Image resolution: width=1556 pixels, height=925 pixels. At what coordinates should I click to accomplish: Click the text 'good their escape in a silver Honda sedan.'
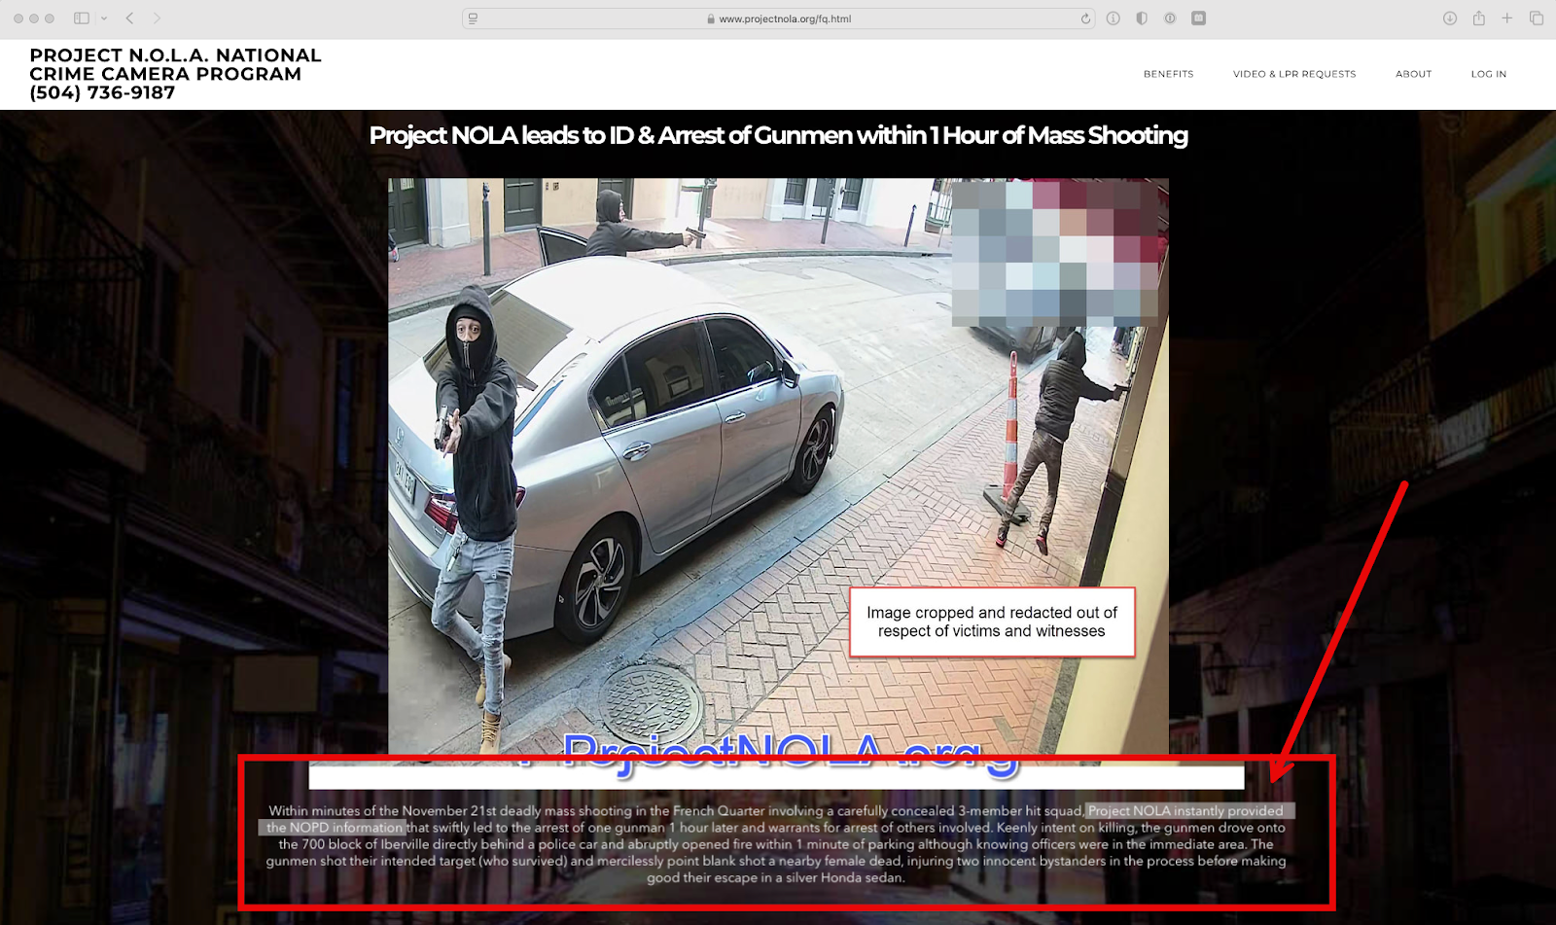pyautogui.click(x=776, y=878)
